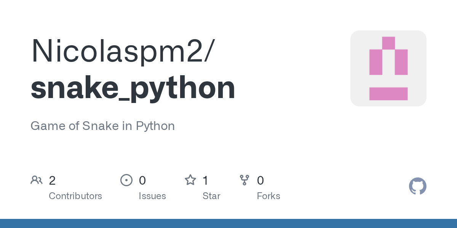Click the issues count 0
457x228 pixels.
(x=142, y=180)
